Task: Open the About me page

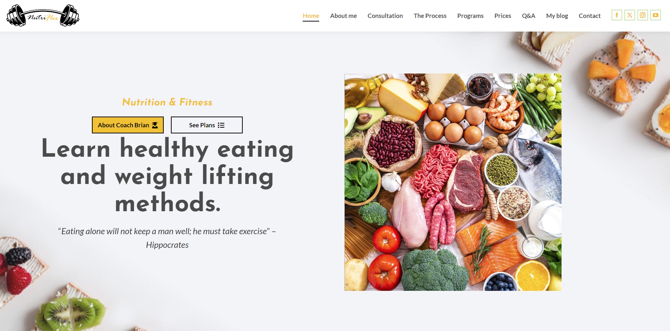Action: click(x=343, y=16)
